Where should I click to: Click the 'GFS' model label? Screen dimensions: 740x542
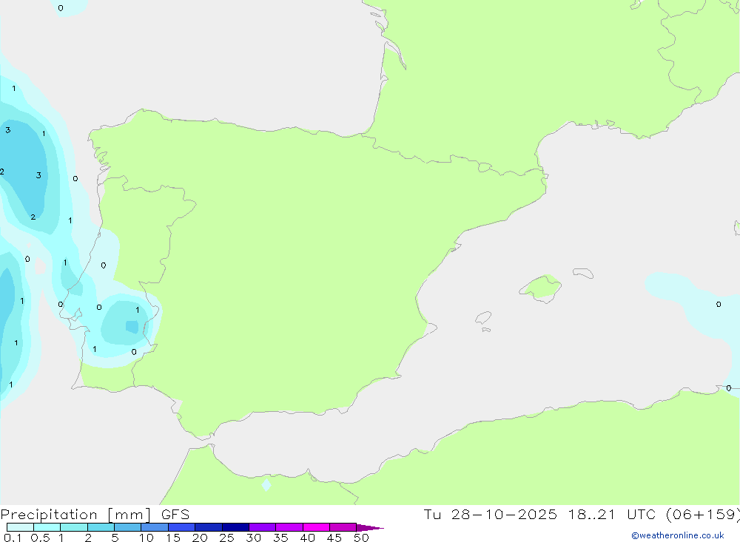point(175,514)
